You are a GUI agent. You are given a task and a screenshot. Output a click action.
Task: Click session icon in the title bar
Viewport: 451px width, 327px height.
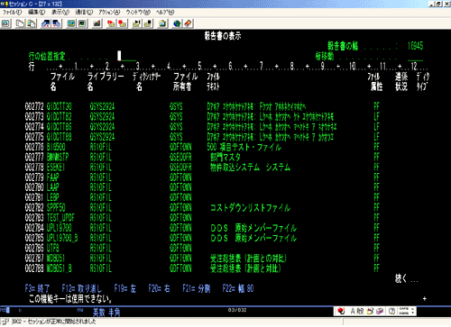click(5, 4)
